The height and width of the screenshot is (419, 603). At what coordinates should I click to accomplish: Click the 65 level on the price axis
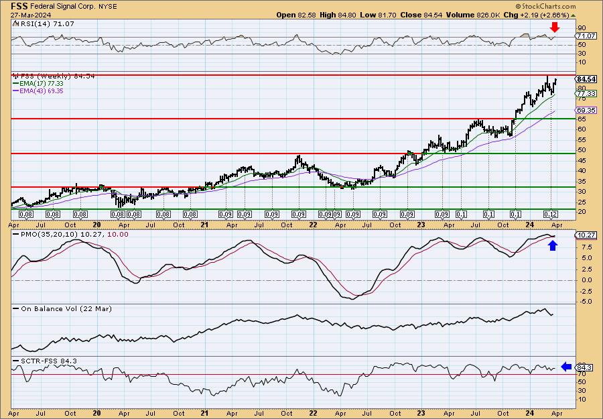(582, 119)
